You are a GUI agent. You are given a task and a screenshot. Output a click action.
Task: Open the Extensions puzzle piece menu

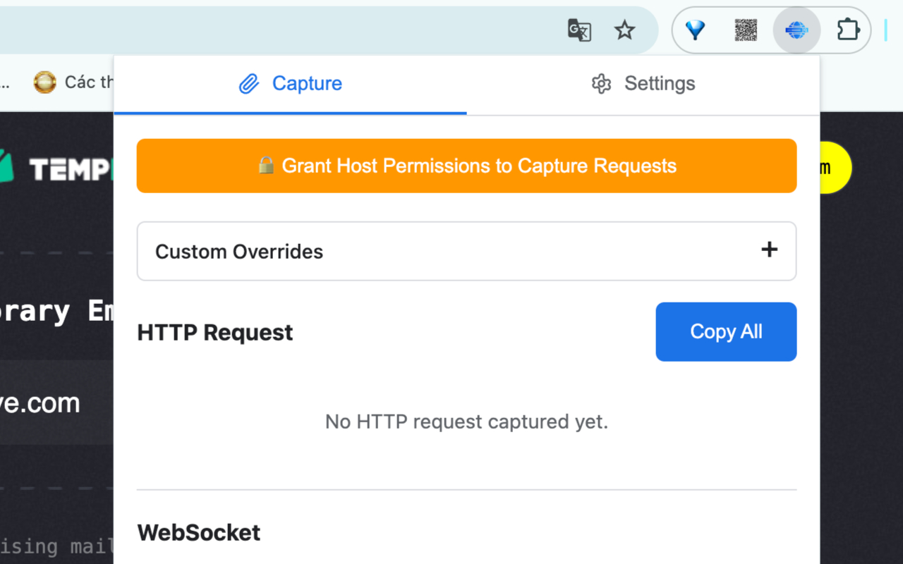pyautogui.click(x=848, y=30)
